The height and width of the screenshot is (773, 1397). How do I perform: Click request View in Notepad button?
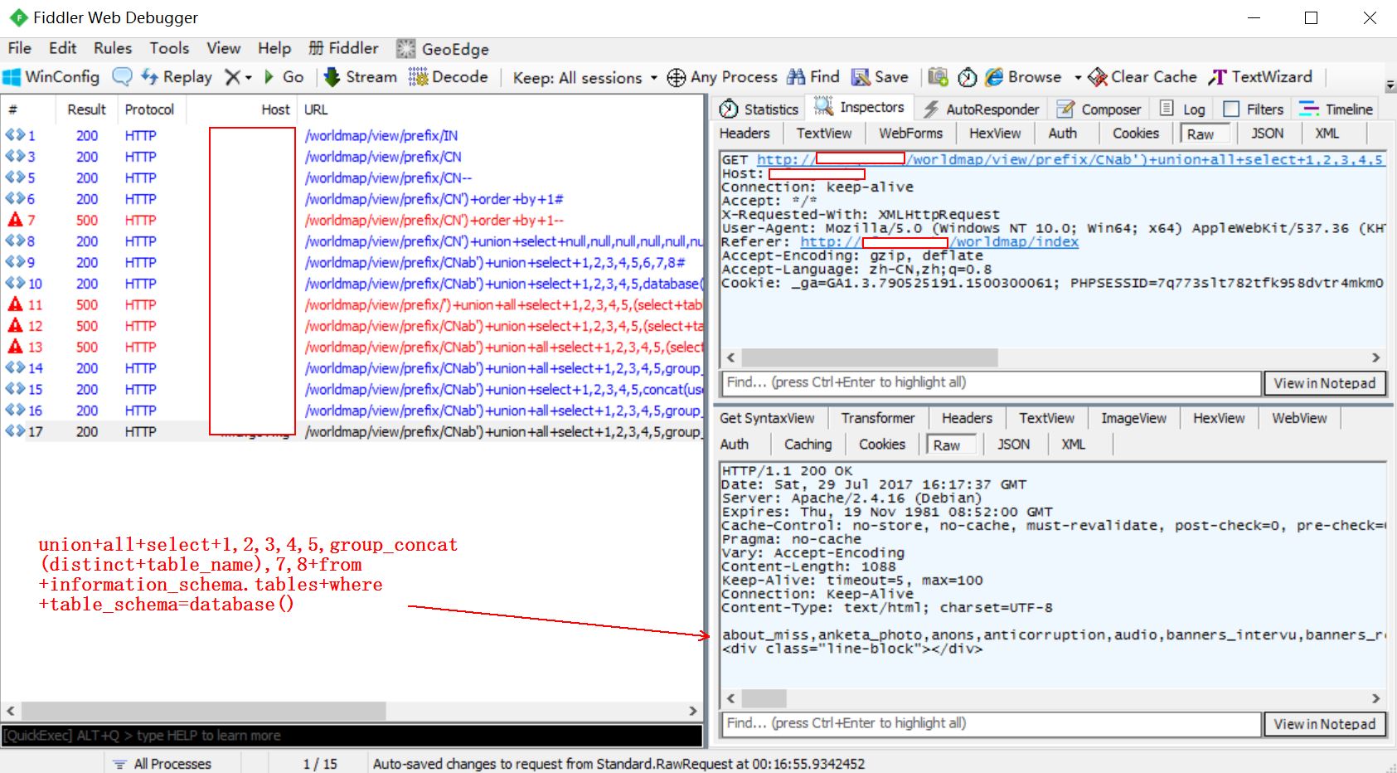click(1325, 383)
